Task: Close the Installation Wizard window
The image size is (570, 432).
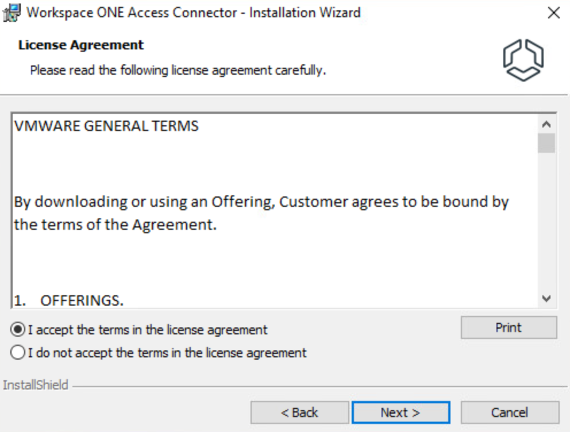Action: click(553, 13)
